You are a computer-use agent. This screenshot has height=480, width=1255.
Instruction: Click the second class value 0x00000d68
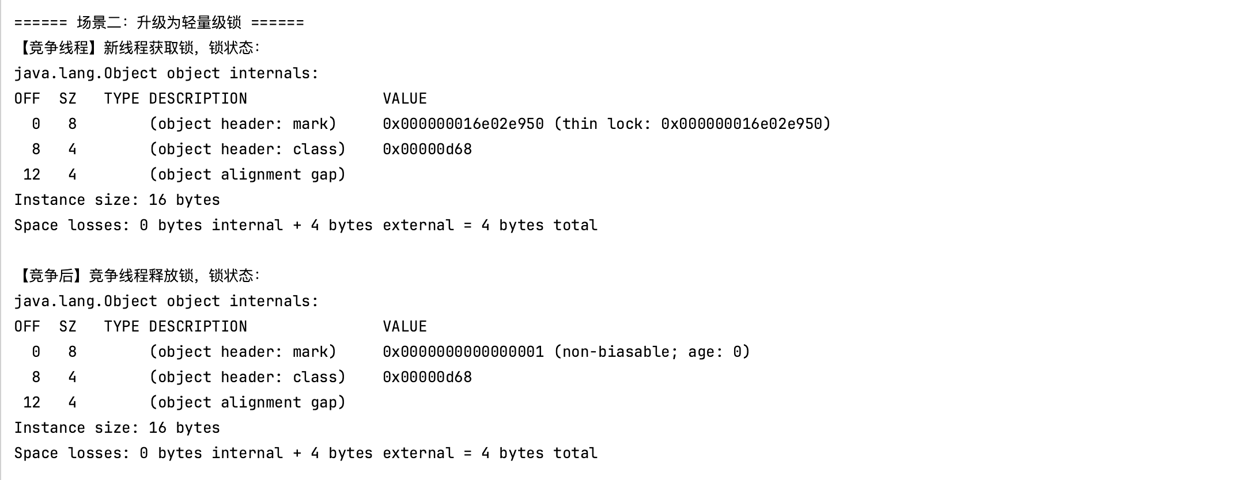427,377
